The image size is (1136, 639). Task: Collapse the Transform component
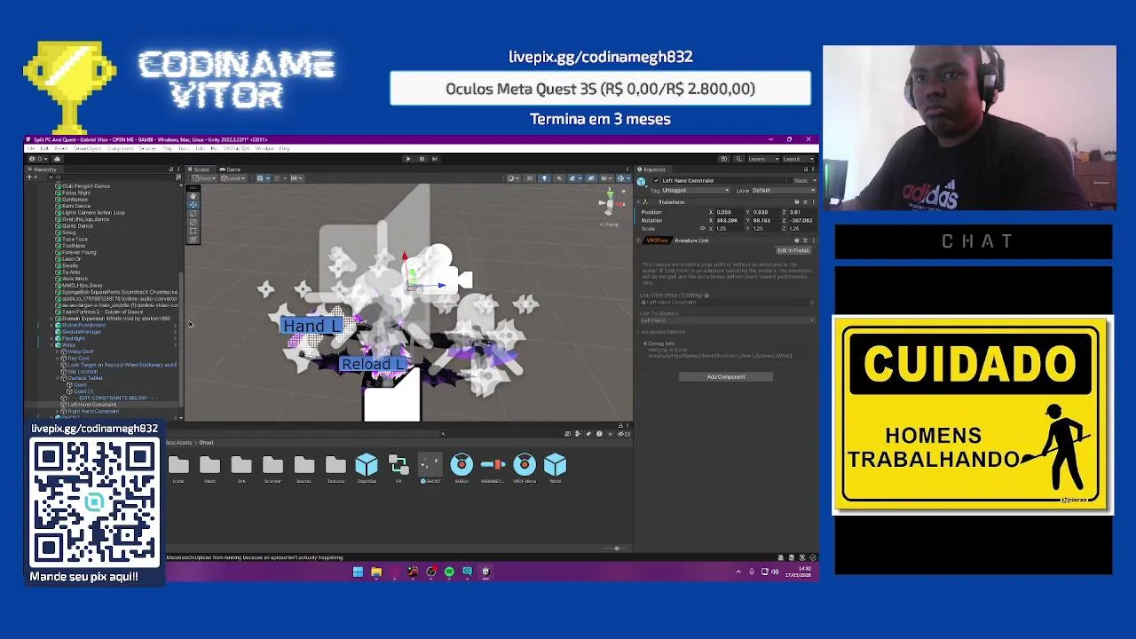(x=638, y=202)
